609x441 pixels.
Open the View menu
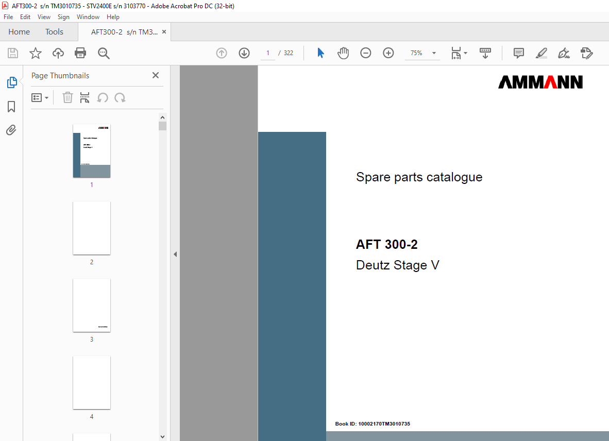tap(44, 16)
